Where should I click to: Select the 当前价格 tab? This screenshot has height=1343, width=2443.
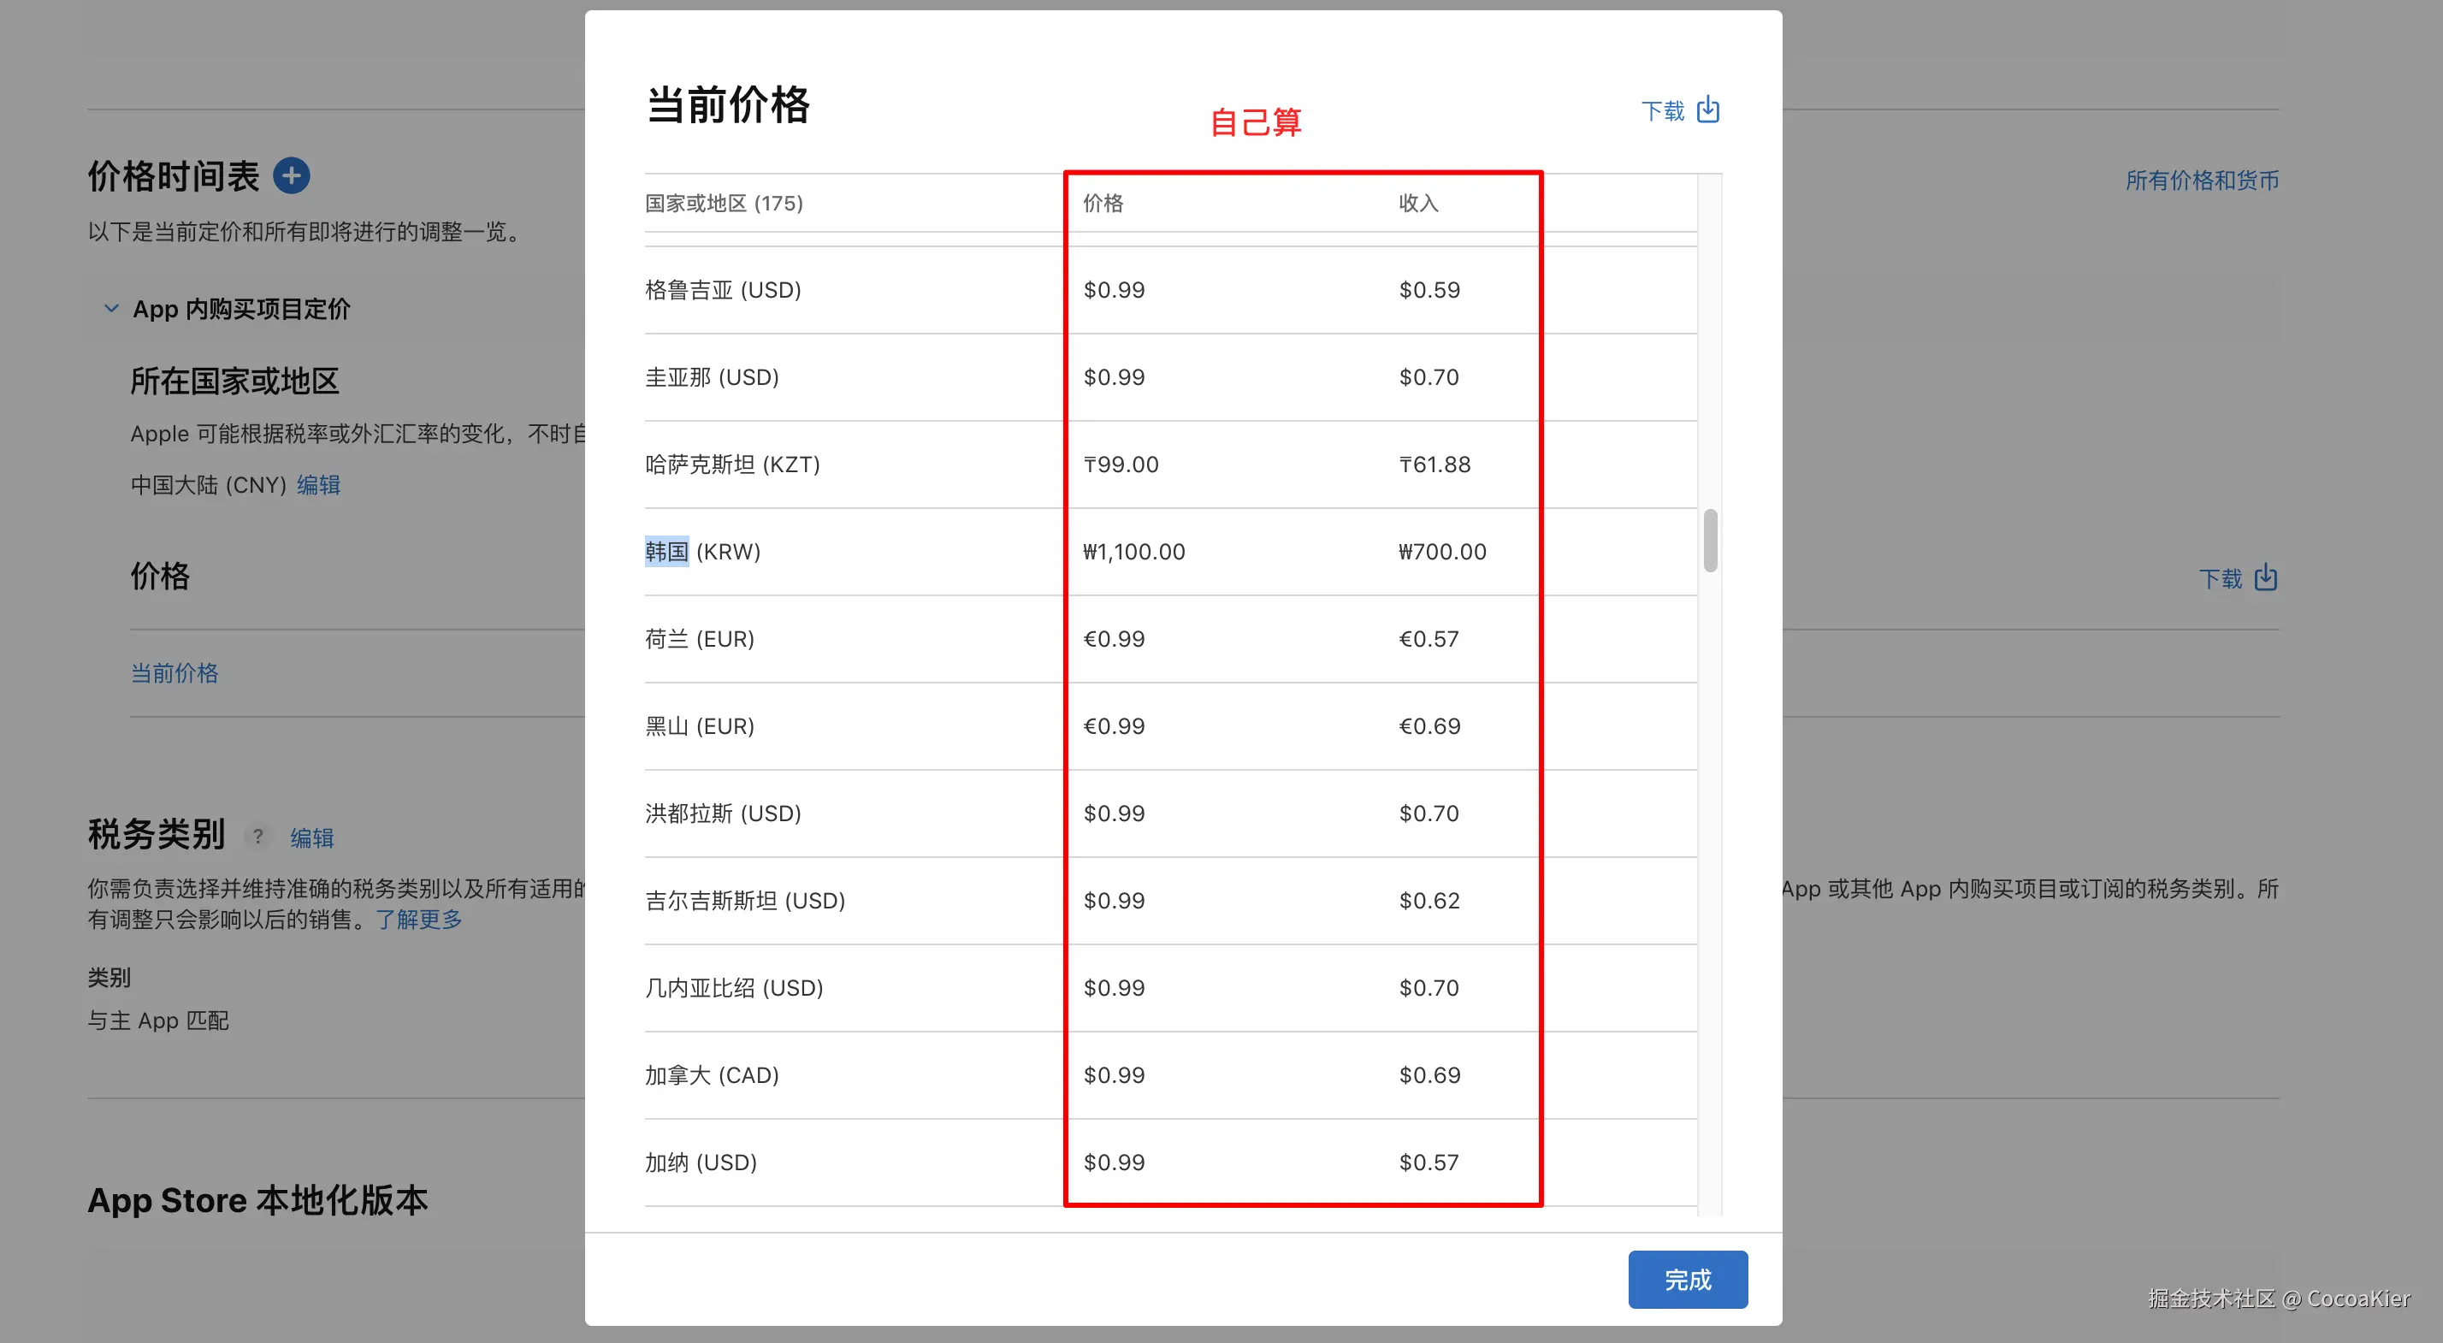click(174, 672)
